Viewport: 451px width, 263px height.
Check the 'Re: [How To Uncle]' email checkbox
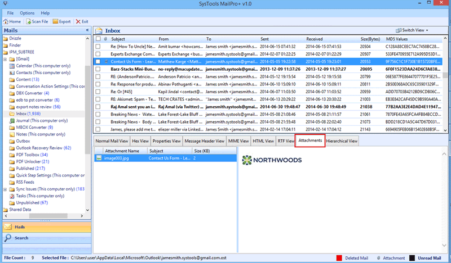(98, 47)
